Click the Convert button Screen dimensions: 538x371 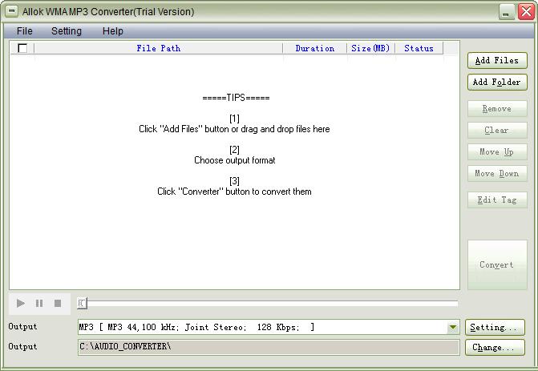coord(496,264)
